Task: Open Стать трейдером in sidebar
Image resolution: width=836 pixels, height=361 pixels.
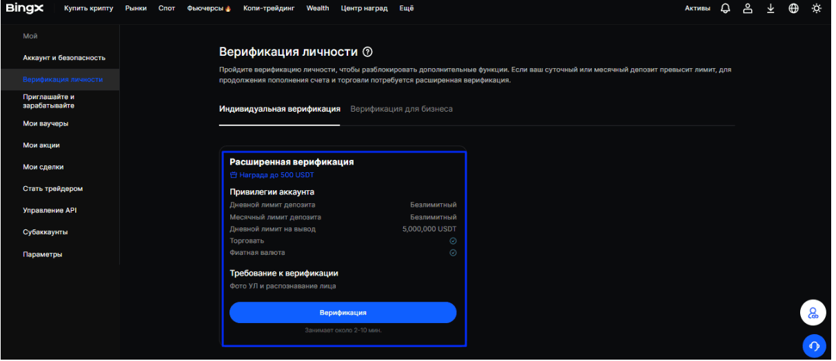Action: tap(53, 189)
